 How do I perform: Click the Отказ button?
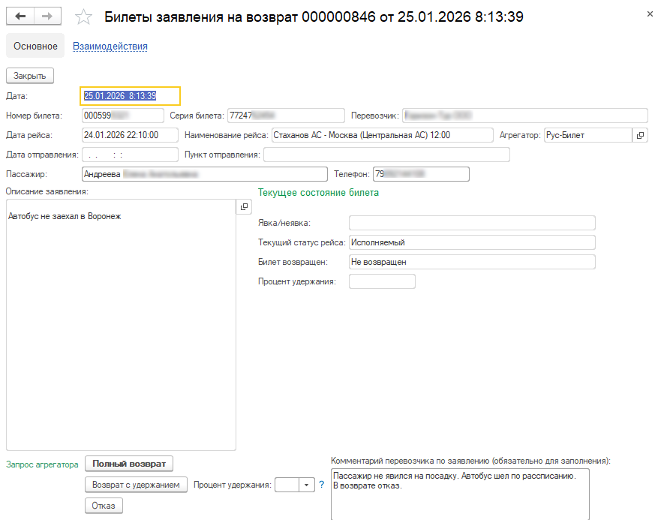click(x=104, y=506)
